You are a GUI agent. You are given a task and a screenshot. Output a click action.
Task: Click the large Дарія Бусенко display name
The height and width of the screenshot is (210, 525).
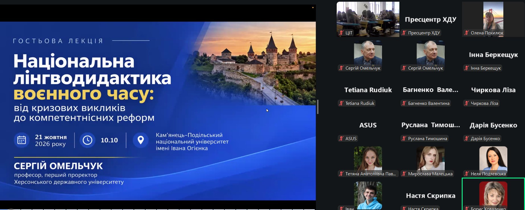tap(493, 125)
